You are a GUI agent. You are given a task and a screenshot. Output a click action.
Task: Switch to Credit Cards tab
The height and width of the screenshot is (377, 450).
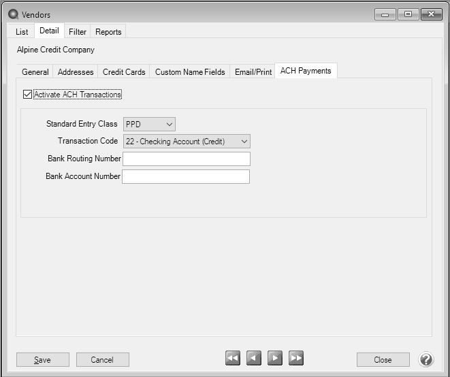pyautogui.click(x=124, y=72)
